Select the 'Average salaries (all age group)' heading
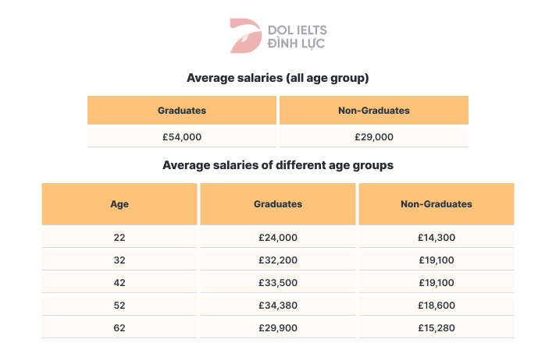 (278, 78)
